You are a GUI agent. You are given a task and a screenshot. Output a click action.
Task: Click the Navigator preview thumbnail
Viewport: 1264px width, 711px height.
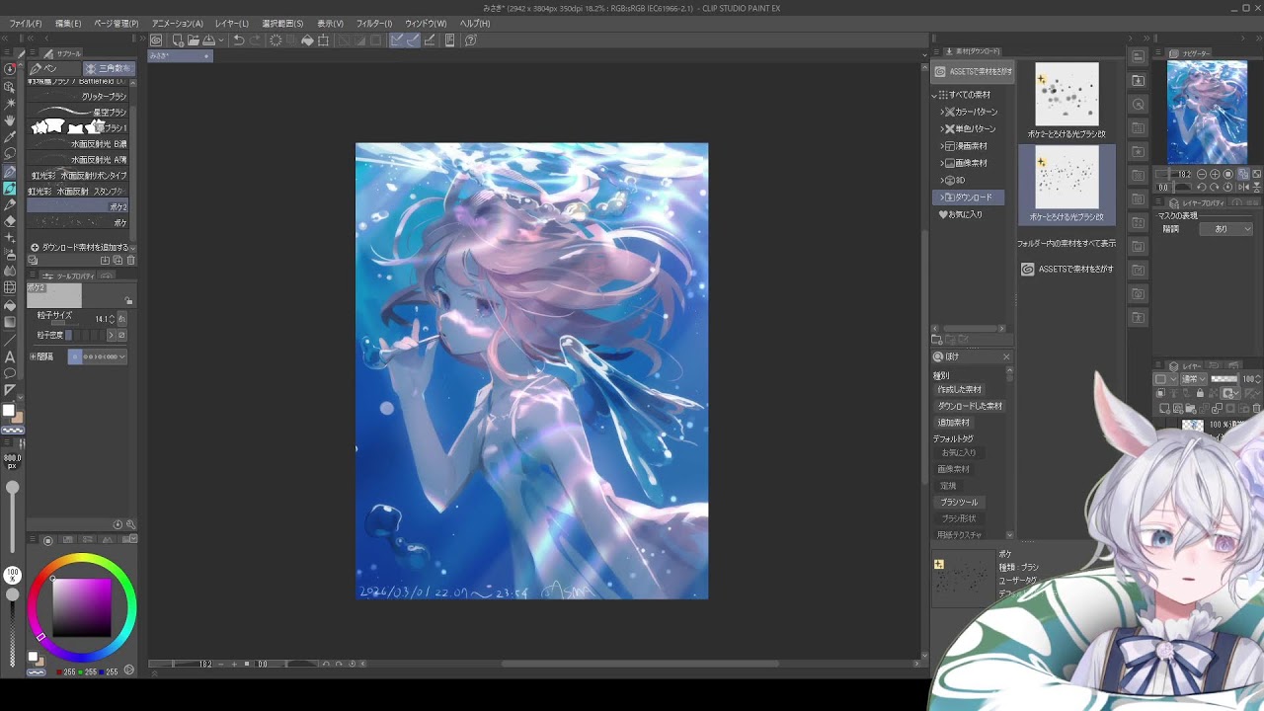click(x=1207, y=112)
